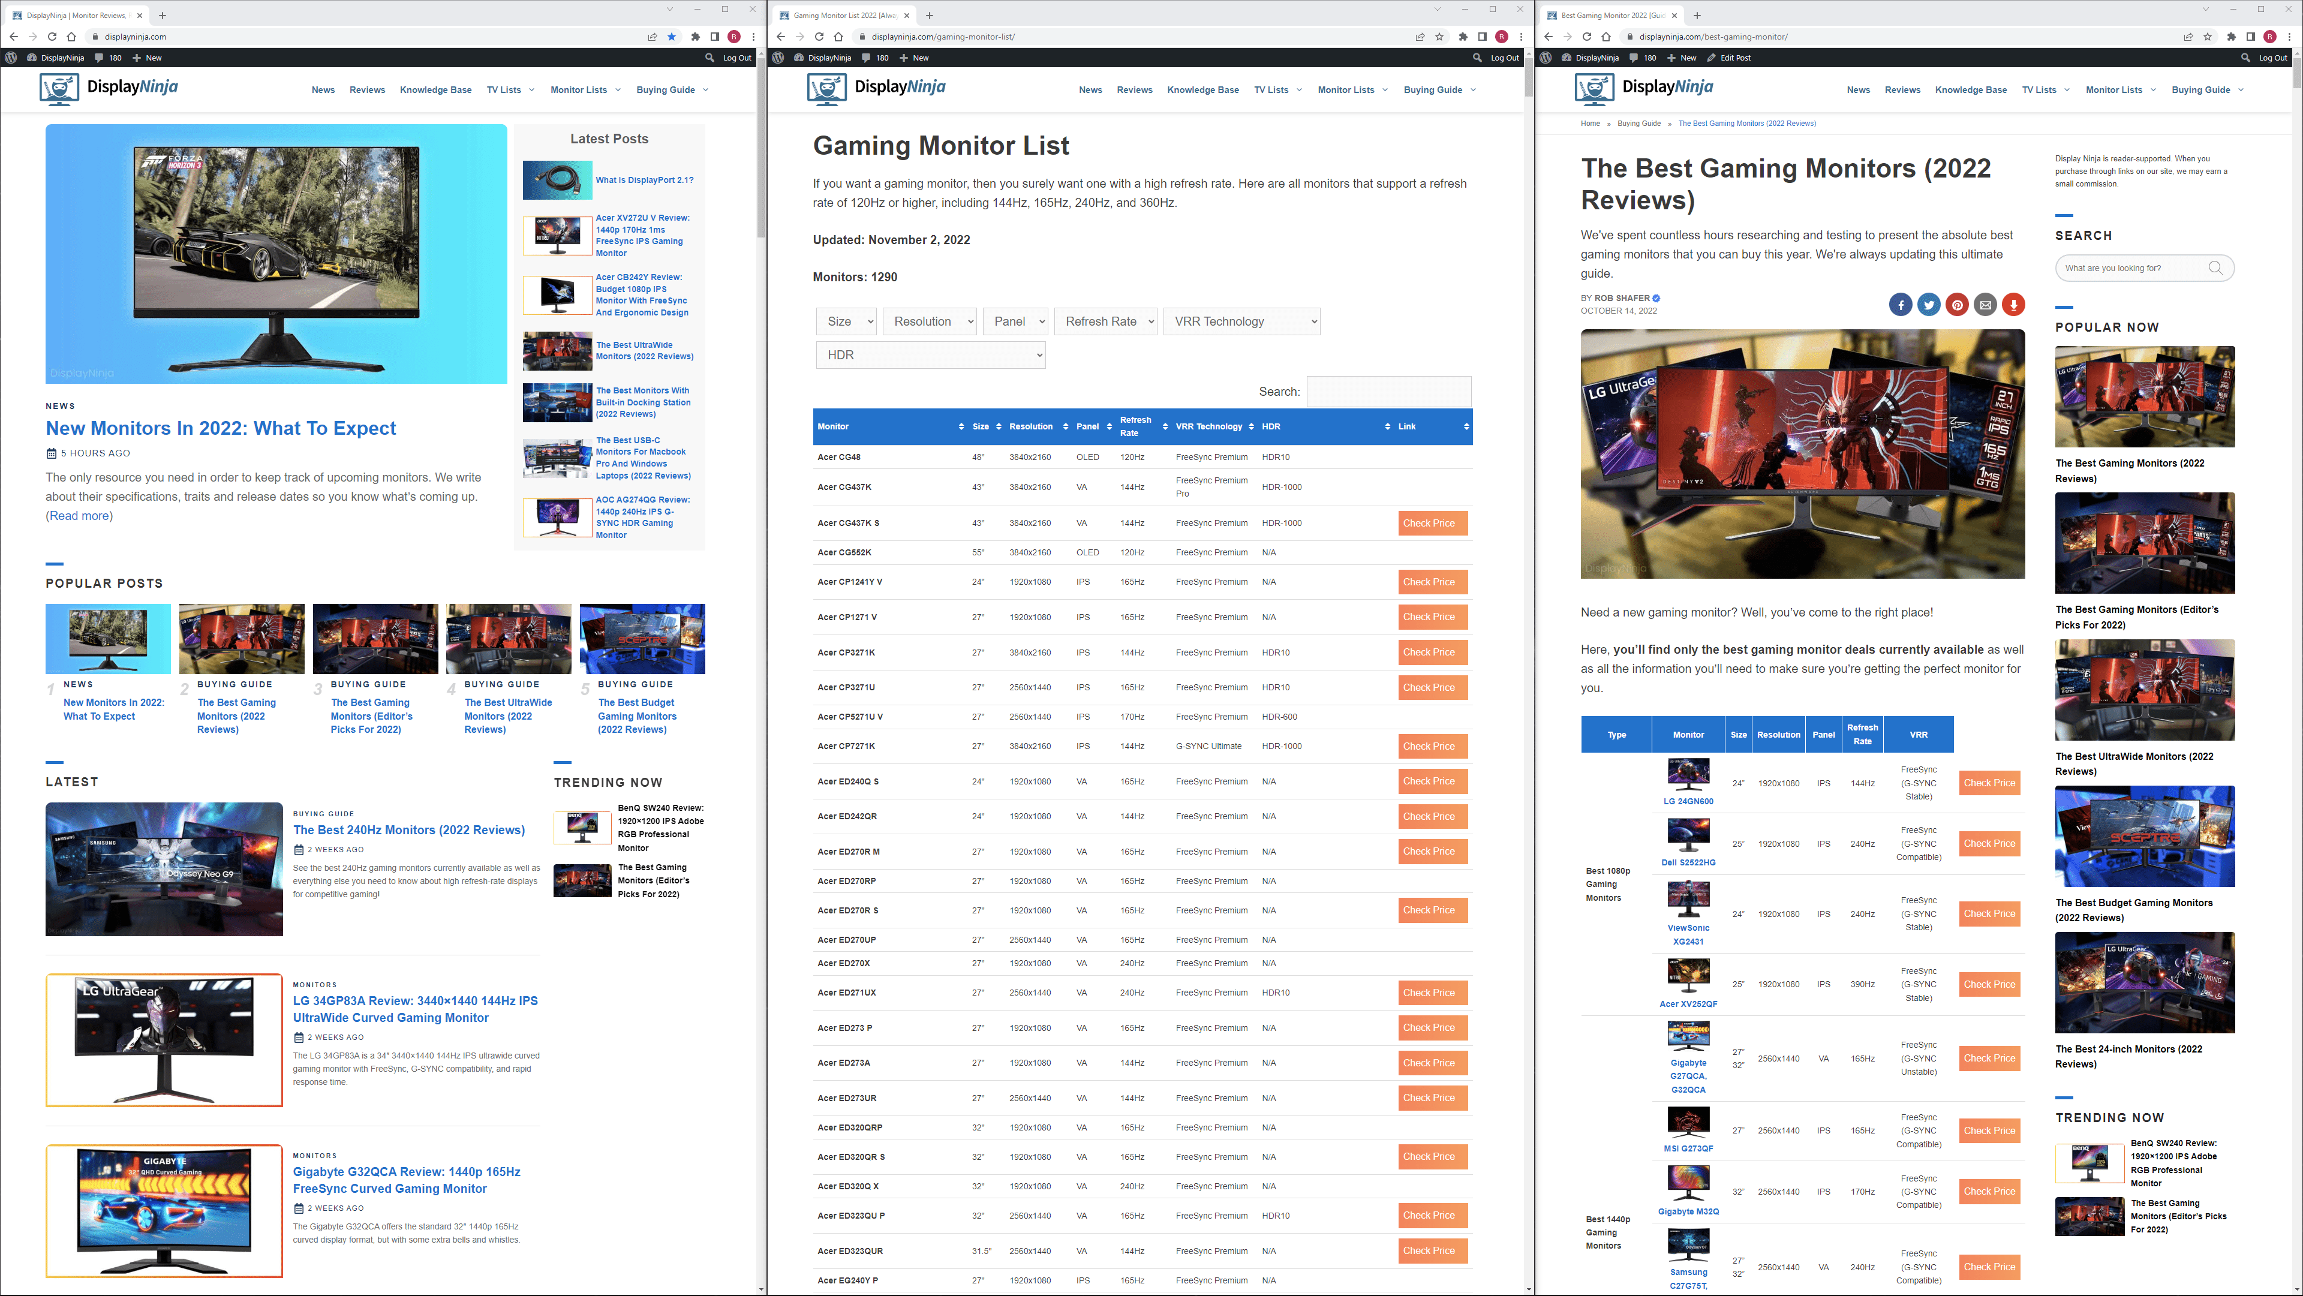Bookmark displayninja.com with the blue star icon
The height and width of the screenshot is (1296, 2303).
pos(672,37)
